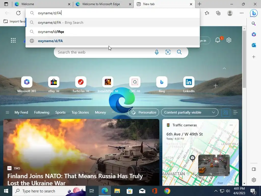Switch to the Welcome tab
This screenshot has height=196, width=261.
(x=43, y=4)
